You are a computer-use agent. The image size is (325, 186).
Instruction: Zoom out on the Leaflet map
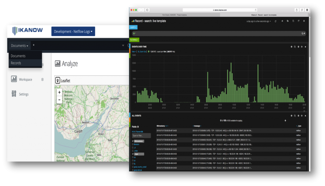click(59, 100)
